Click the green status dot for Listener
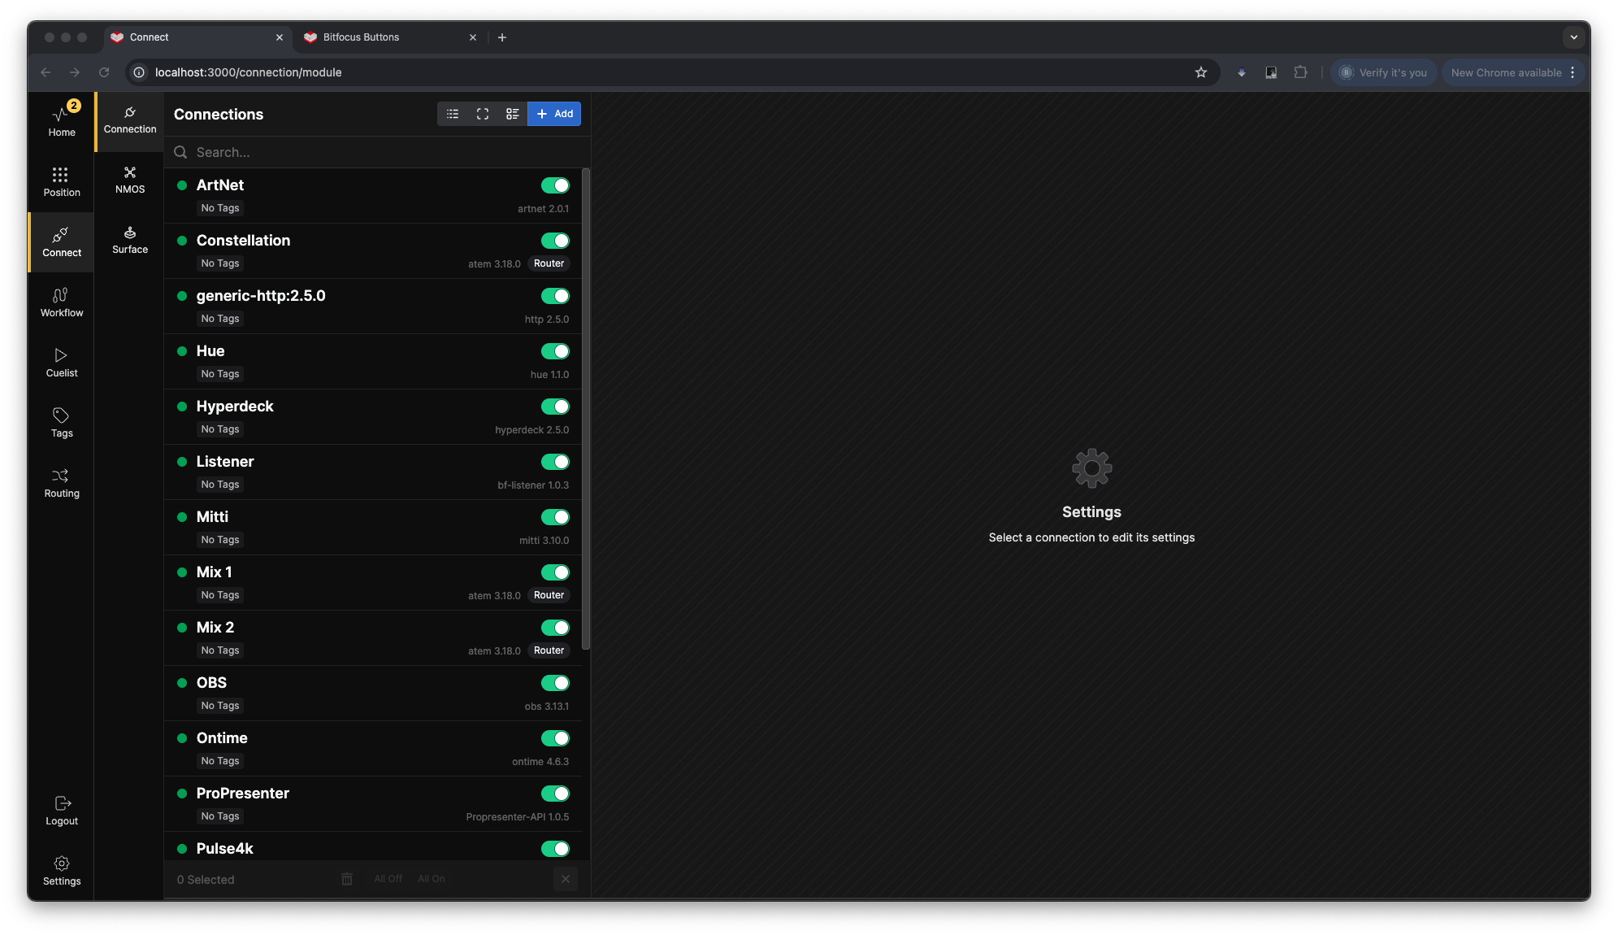Screen dimensions: 1618x935 (x=182, y=462)
